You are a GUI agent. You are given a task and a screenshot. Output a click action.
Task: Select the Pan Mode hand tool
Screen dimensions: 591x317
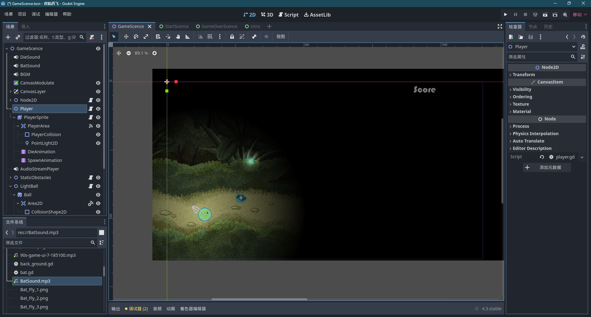click(178, 37)
